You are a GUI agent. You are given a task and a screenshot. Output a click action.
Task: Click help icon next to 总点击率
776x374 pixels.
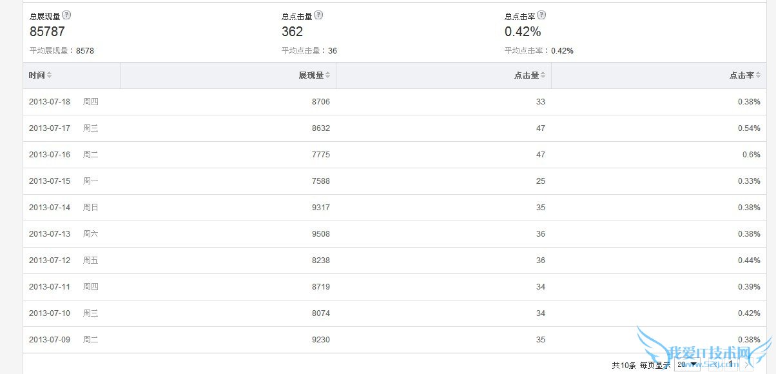tap(541, 15)
